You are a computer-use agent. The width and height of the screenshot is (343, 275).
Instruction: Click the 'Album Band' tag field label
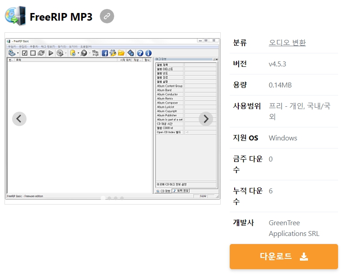(x=164, y=90)
